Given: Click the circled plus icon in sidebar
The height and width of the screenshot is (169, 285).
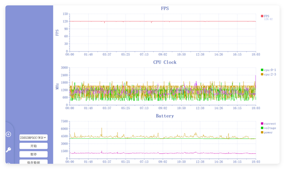Looking at the screenshot, I should point(8,134).
